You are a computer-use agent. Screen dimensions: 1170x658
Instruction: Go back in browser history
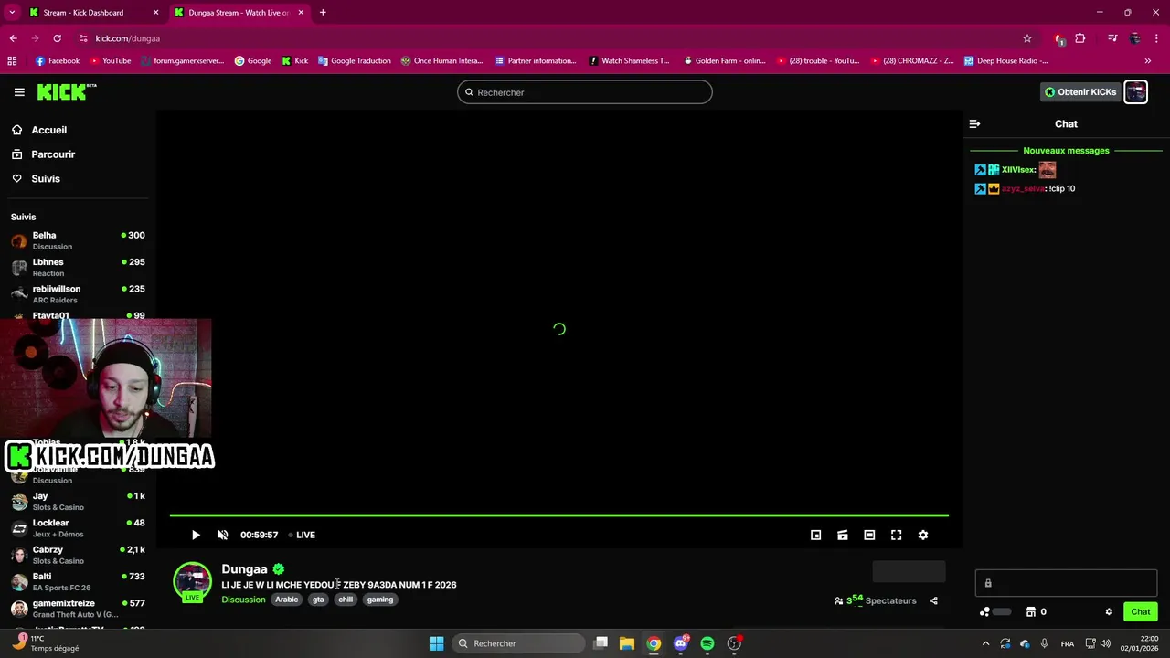(14, 38)
